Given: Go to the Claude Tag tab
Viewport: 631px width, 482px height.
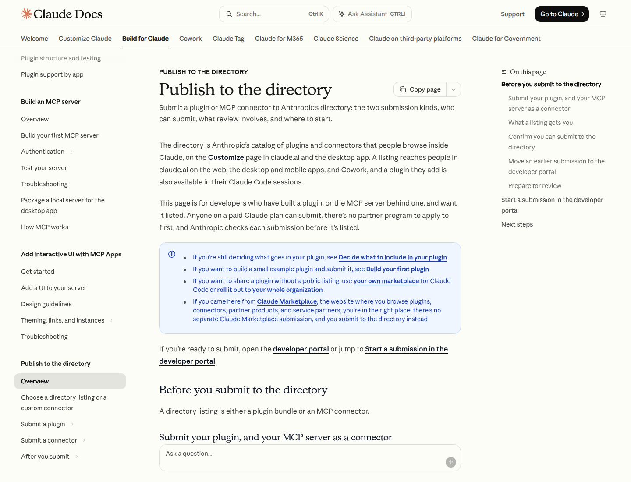Looking at the screenshot, I should [x=228, y=39].
